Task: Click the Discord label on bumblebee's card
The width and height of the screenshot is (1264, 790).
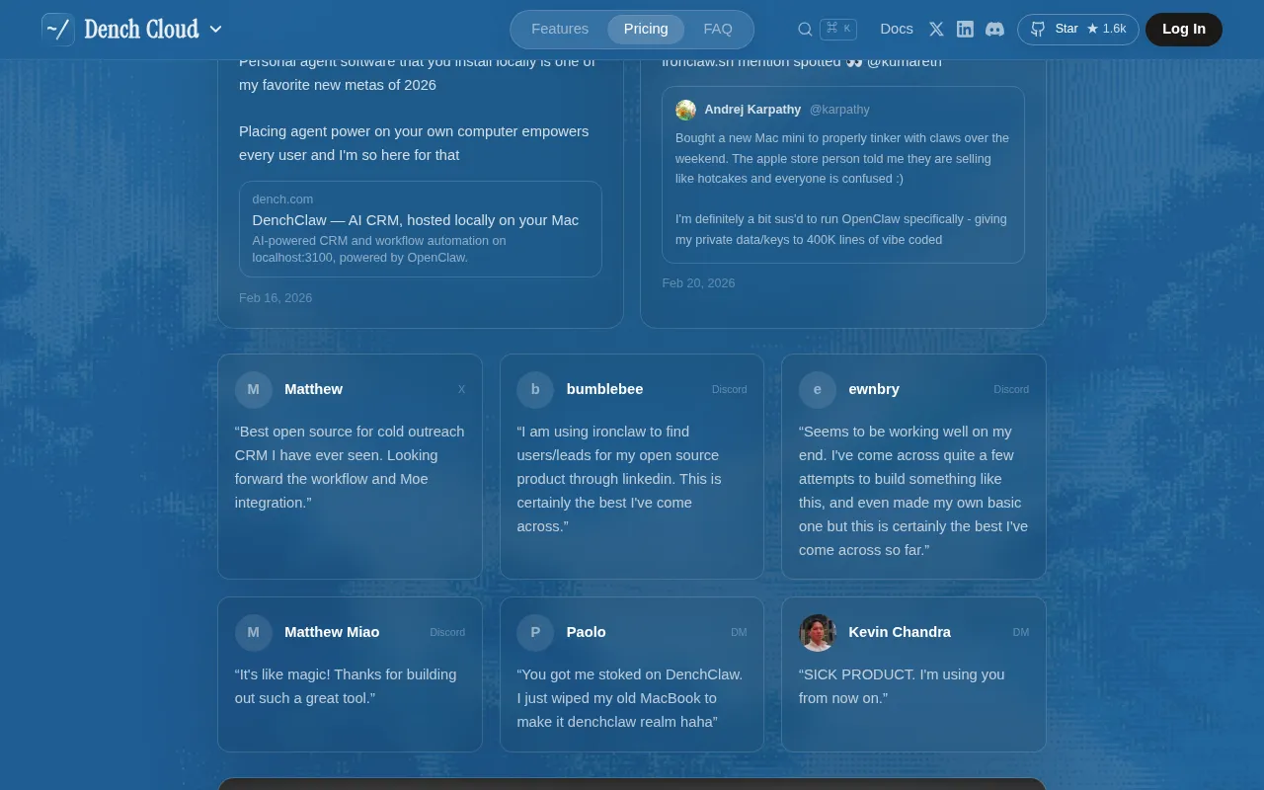Action: click(730, 389)
